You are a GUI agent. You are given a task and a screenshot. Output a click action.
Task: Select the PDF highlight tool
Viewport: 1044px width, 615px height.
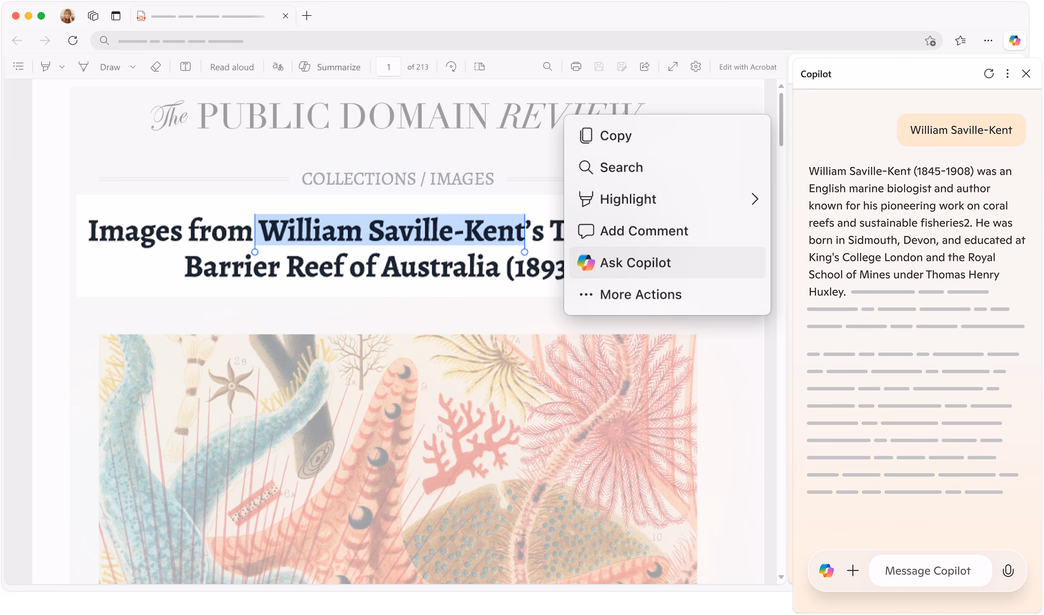pyautogui.click(x=46, y=66)
